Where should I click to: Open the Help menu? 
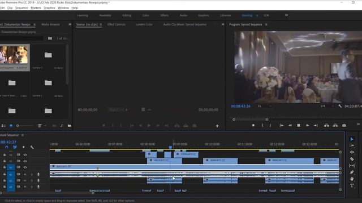tap(75, 8)
